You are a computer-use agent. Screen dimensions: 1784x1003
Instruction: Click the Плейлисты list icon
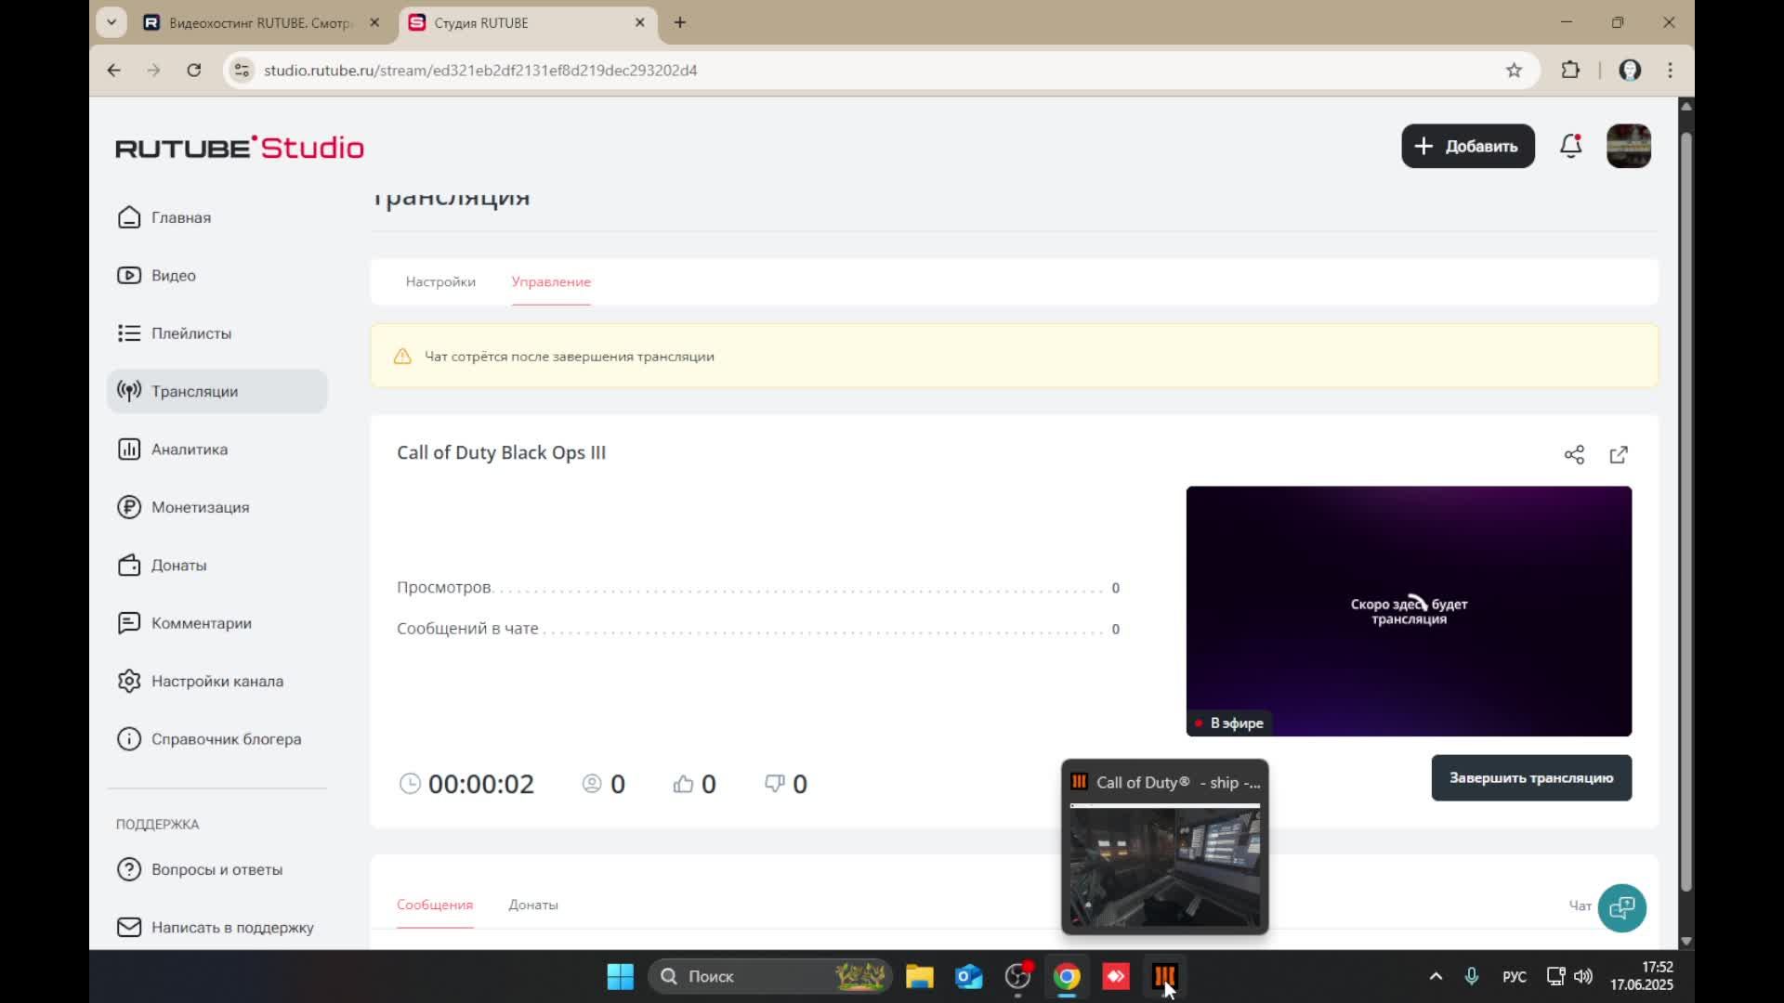pos(129,333)
